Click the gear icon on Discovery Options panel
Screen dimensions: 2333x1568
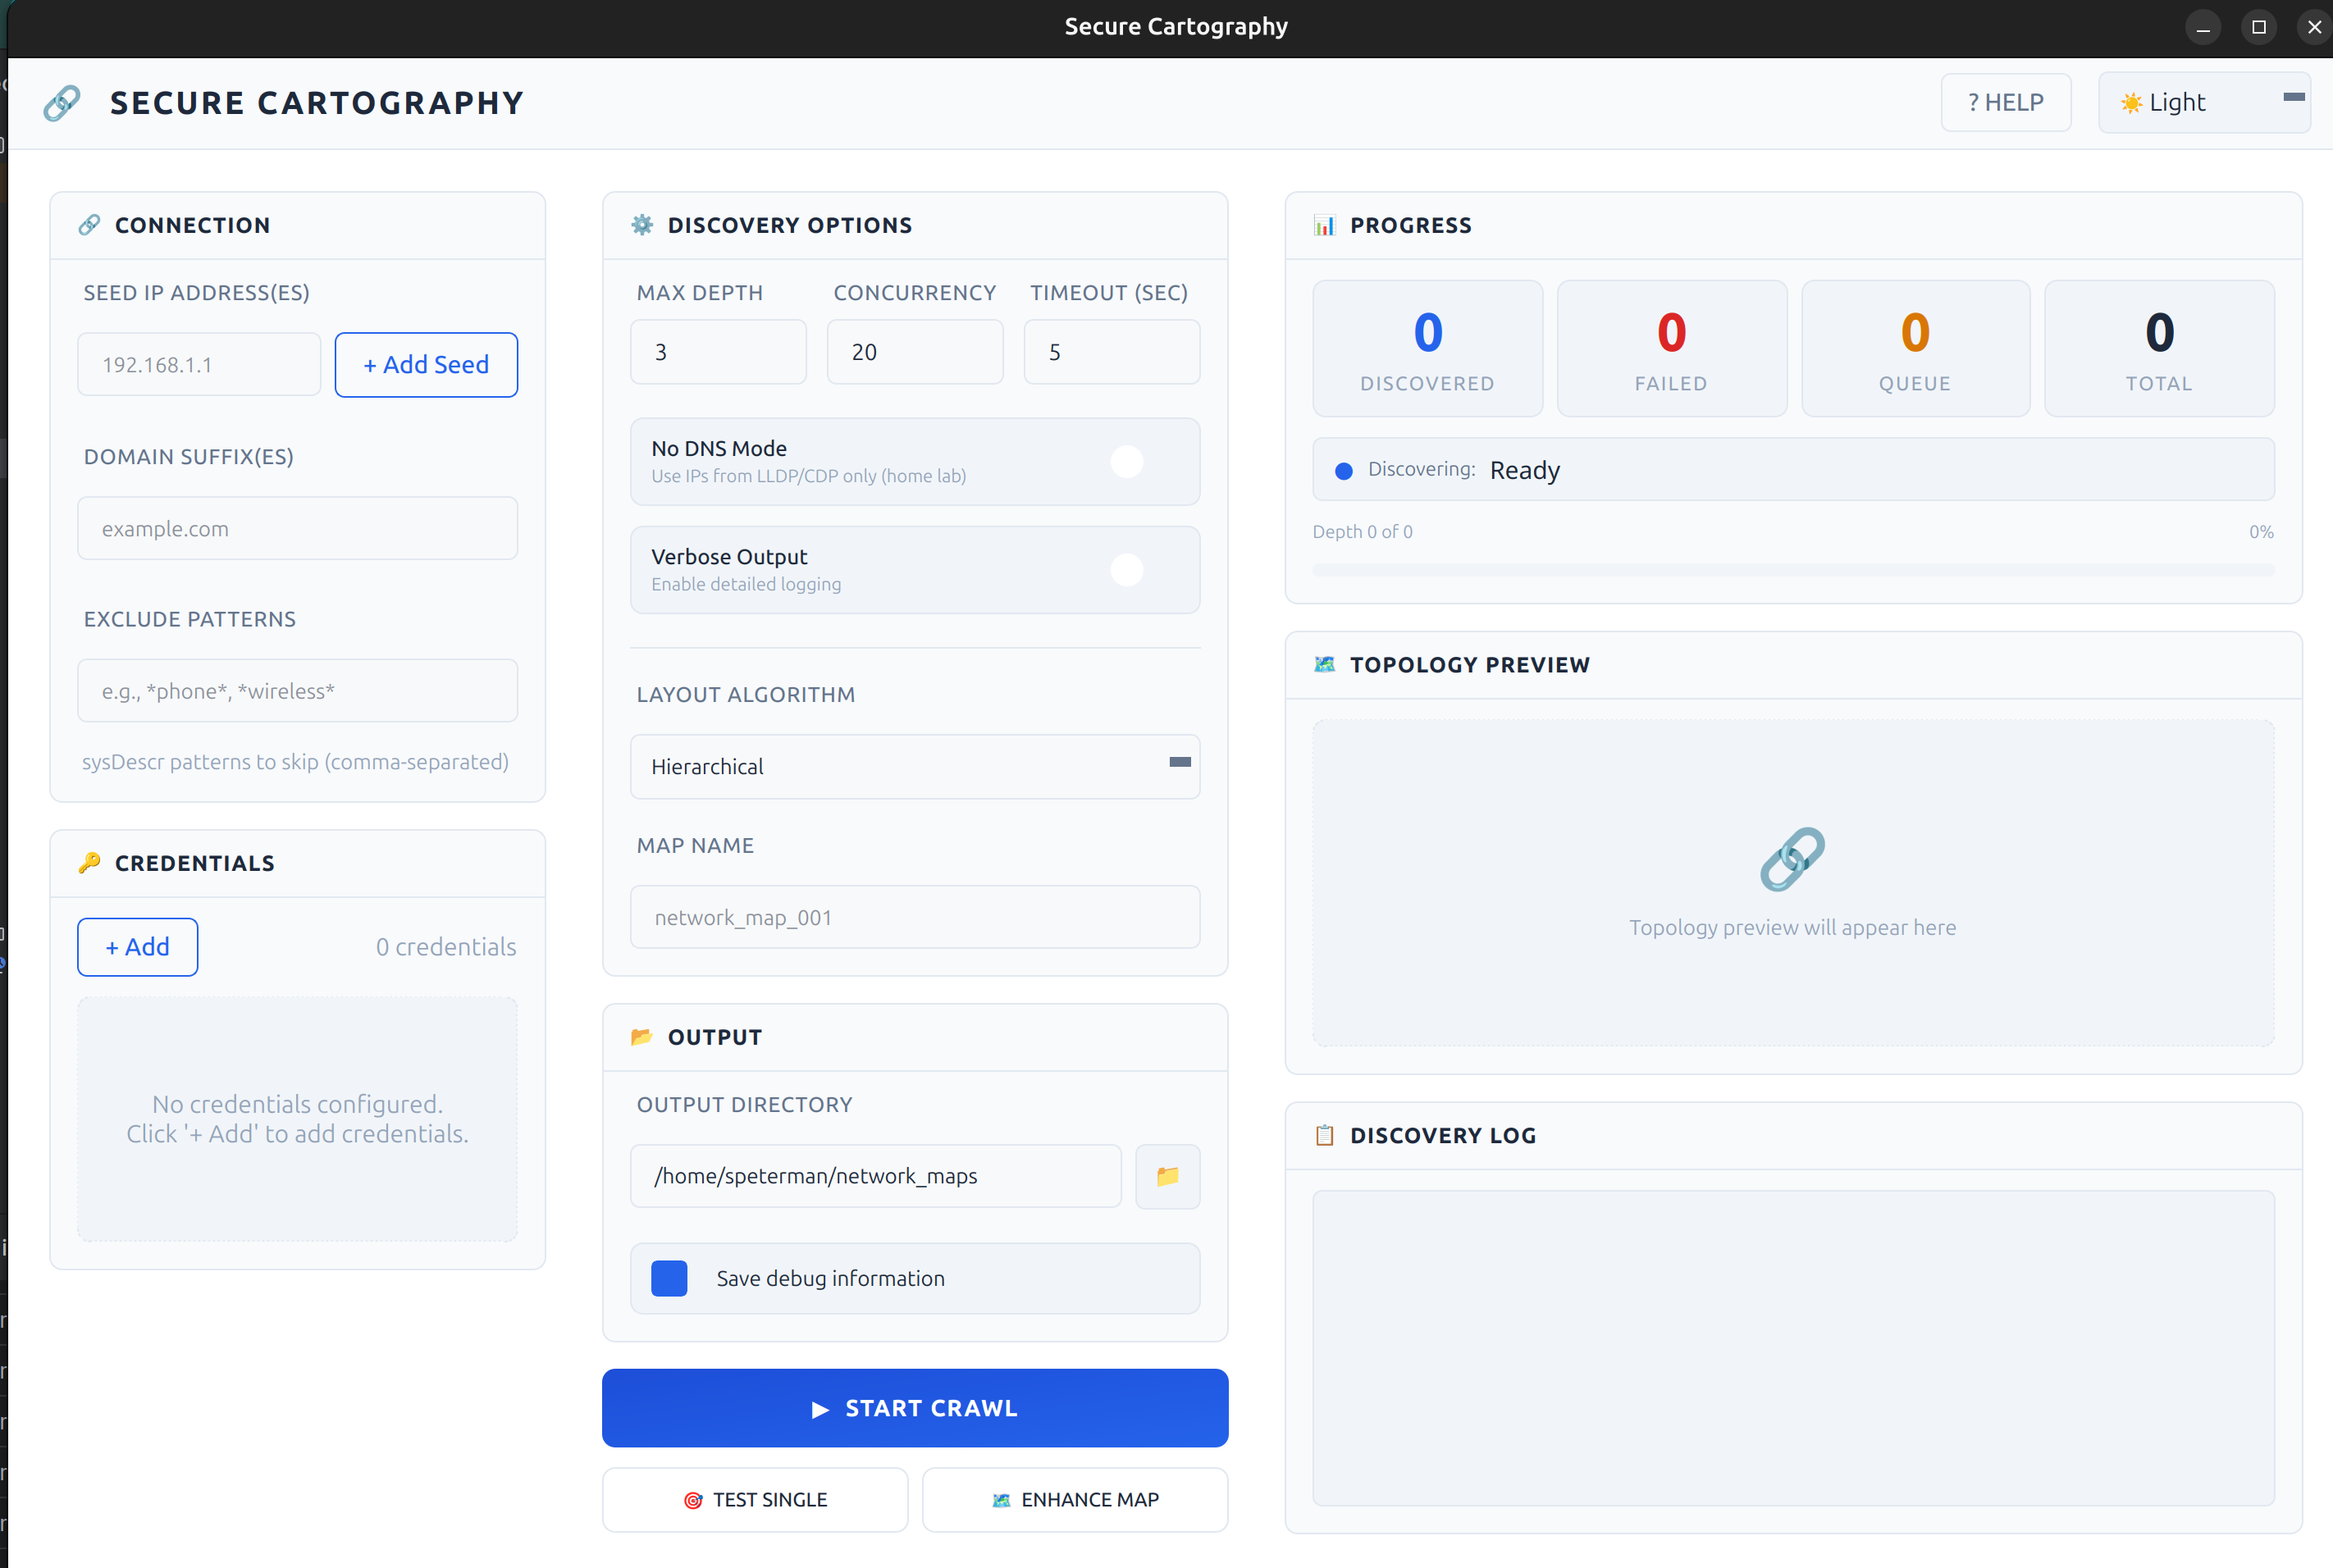(x=643, y=225)
